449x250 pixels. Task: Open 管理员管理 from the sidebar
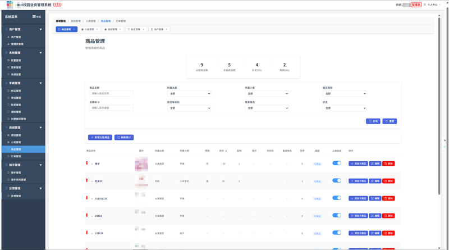point(17,44)
